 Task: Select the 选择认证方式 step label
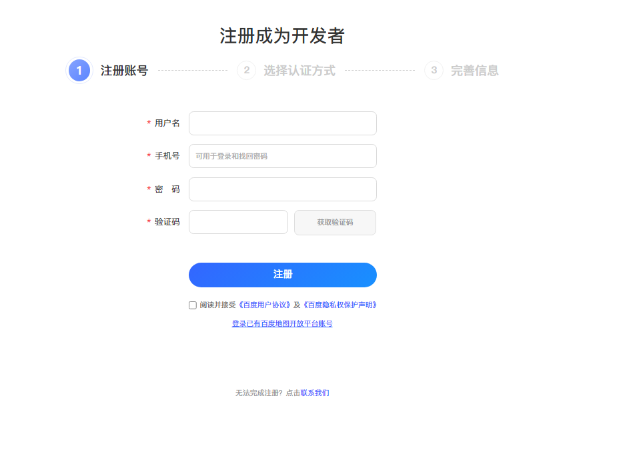[299, 71]
